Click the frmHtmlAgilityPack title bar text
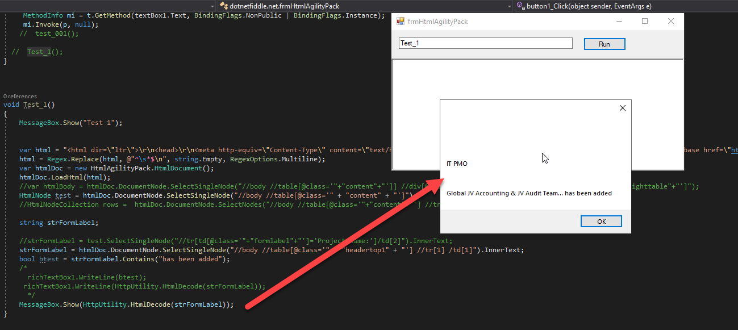This screenshot has width=738, height=330. [x=437, y=22]
